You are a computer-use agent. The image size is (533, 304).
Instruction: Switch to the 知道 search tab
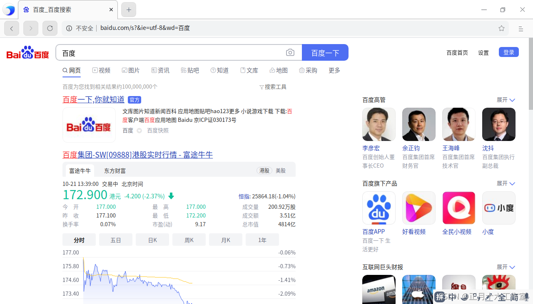219,70
